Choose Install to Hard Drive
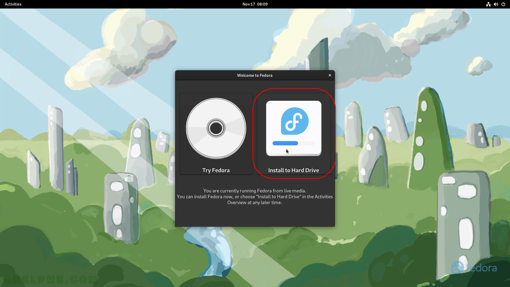This screenshot has width=510, height=287. [x=294, y=134]
